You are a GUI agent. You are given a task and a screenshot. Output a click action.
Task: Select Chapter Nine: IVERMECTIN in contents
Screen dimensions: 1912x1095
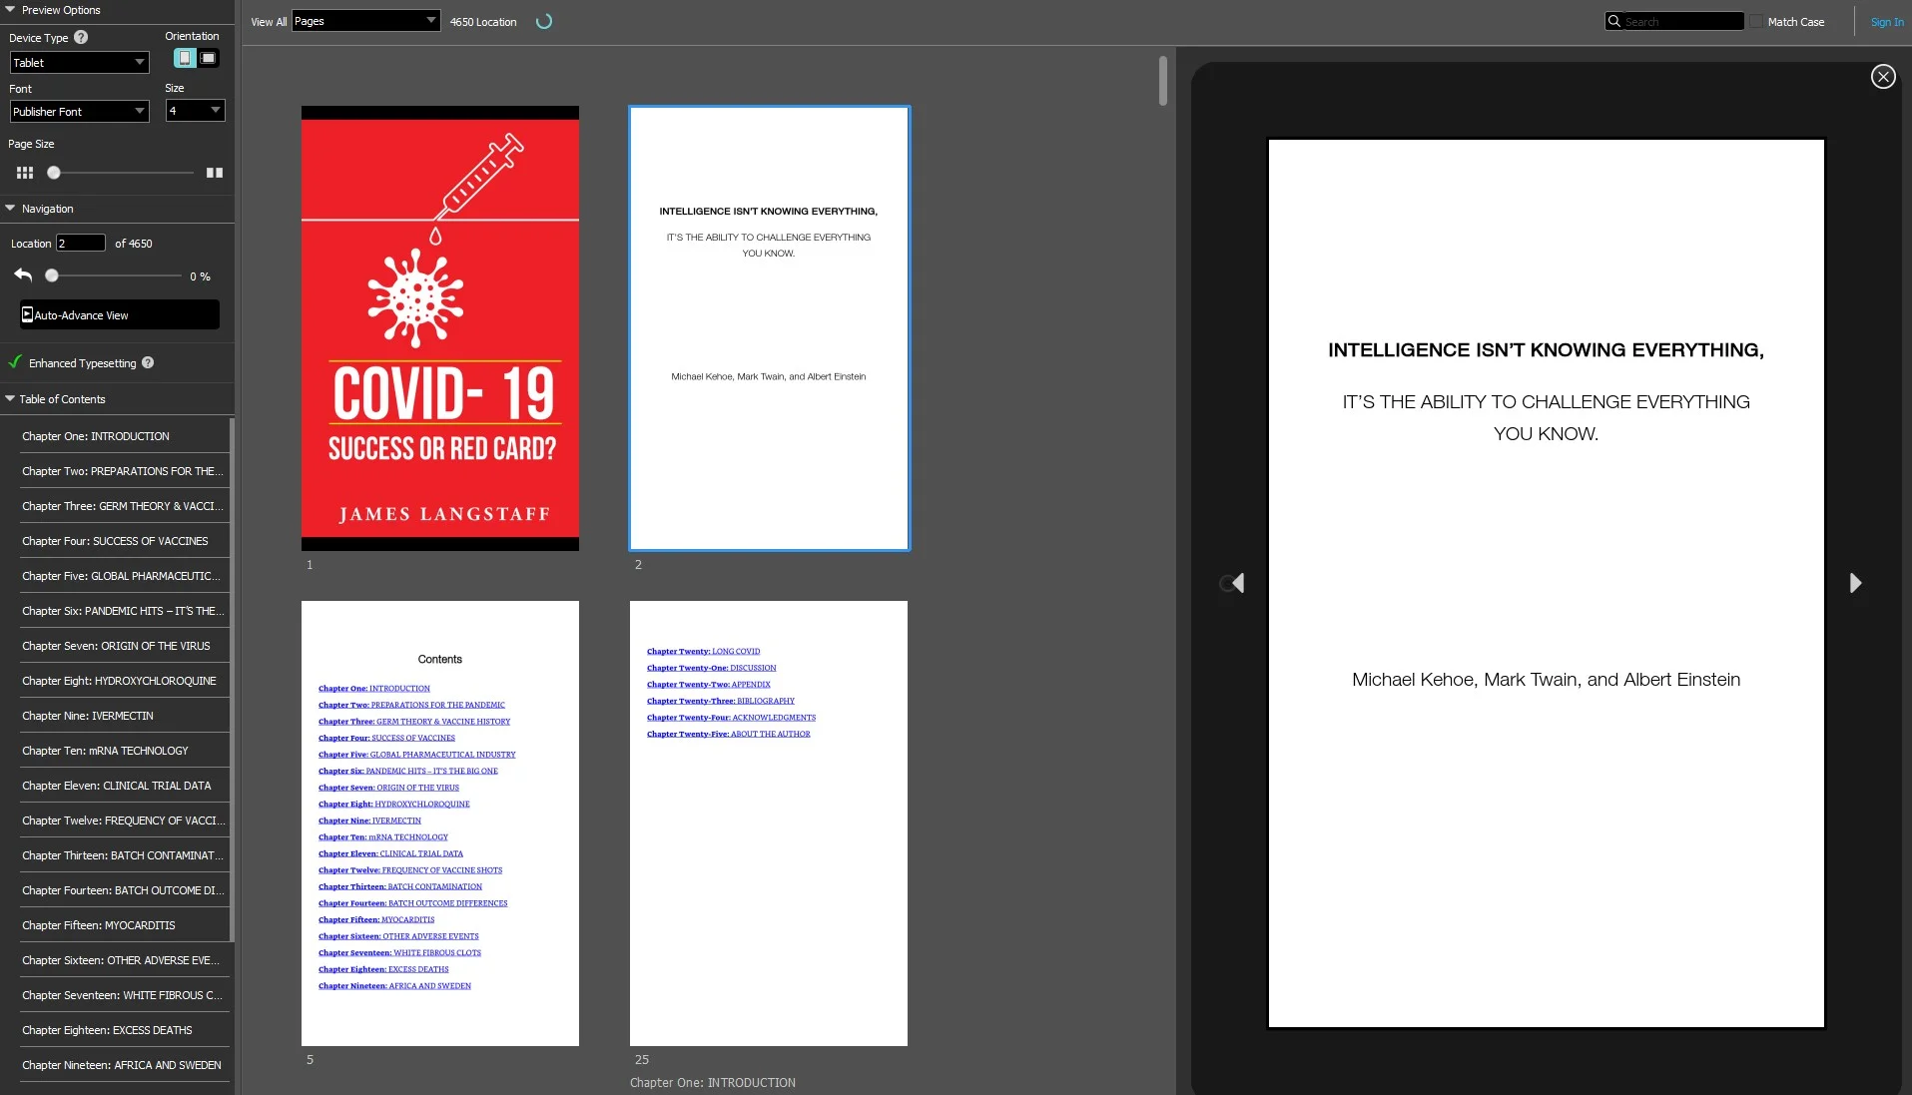tap(88, 716)
